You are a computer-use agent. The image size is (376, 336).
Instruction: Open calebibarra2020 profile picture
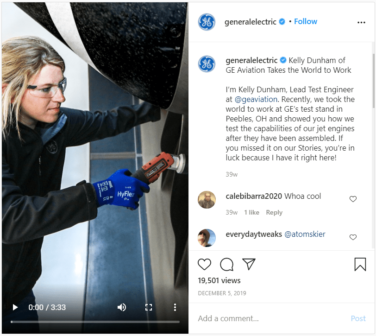[207, 200]
